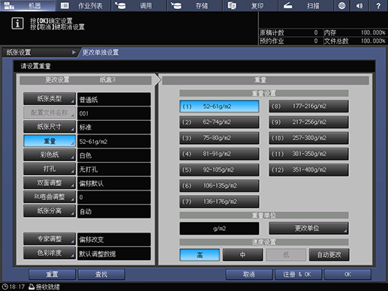388x291 pixels.
Task: Open 纸张分离 paper separation setting
Action: coord(50,211)
